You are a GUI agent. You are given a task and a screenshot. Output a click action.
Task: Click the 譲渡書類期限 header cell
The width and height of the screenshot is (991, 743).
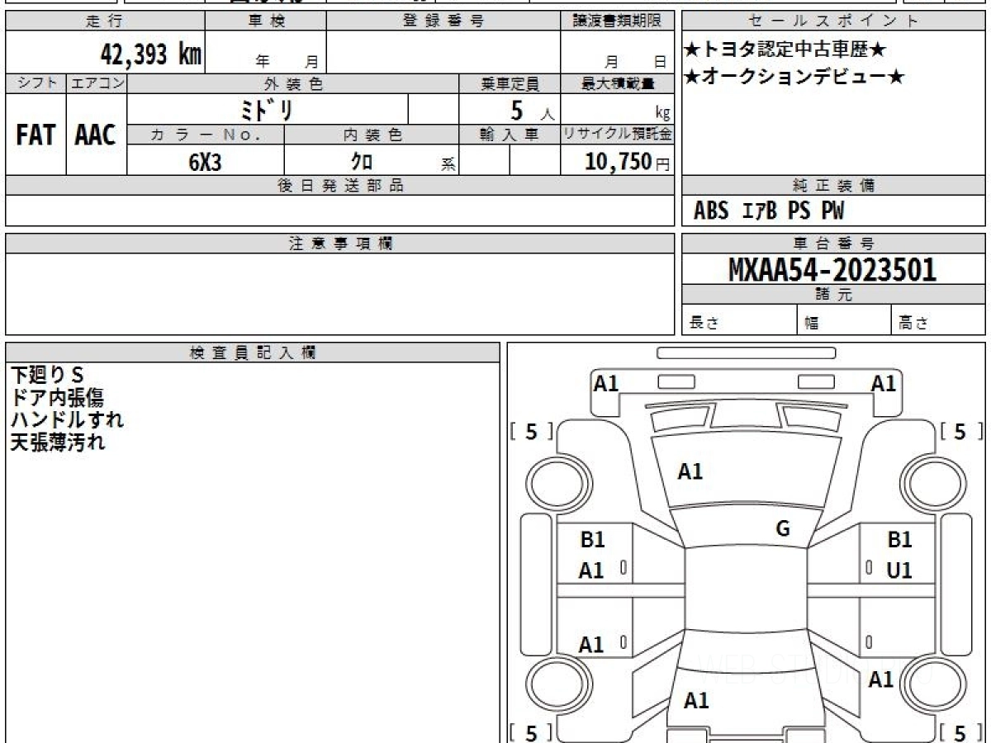(x=617, y=21)
